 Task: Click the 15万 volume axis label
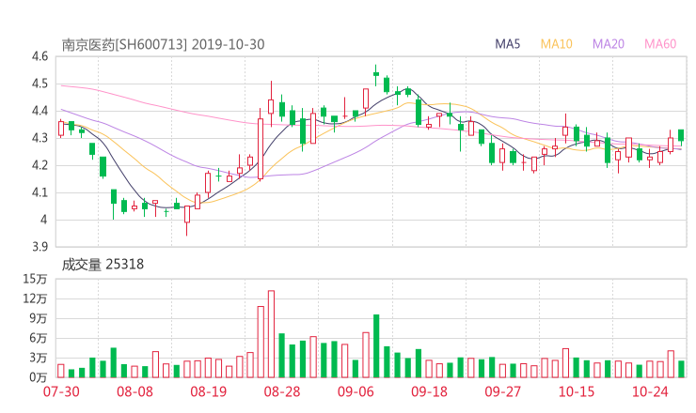(x=35, y=279)
